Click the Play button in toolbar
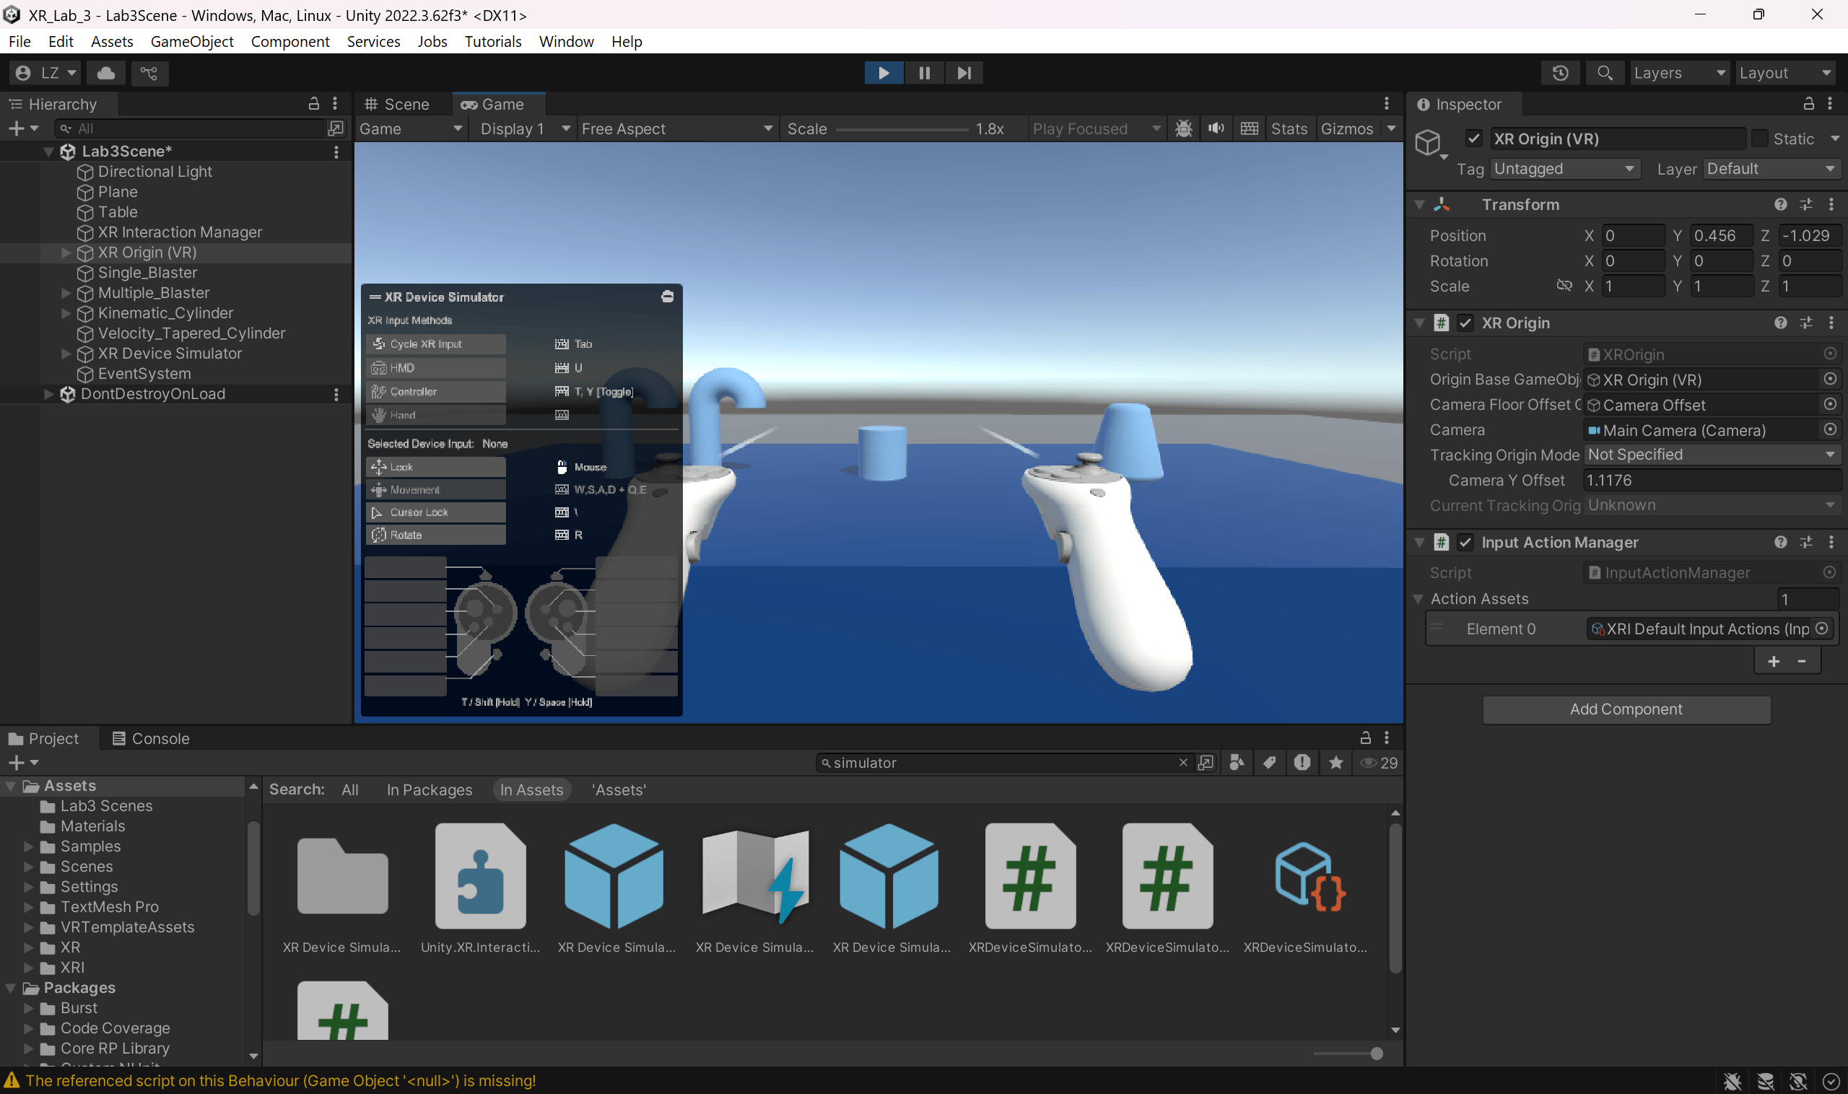 (884, 73)
